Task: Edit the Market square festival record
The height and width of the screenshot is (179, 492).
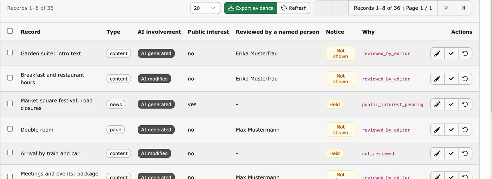Action: [x=437, y=104]
